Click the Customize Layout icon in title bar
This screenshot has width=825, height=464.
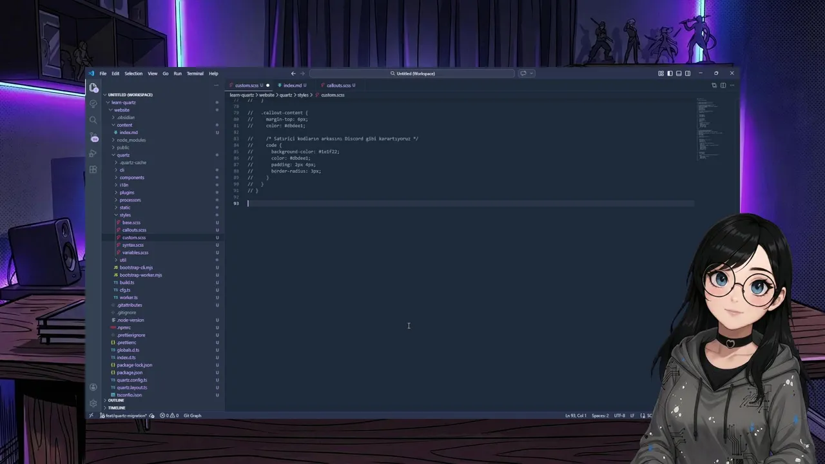click(661, 73)
